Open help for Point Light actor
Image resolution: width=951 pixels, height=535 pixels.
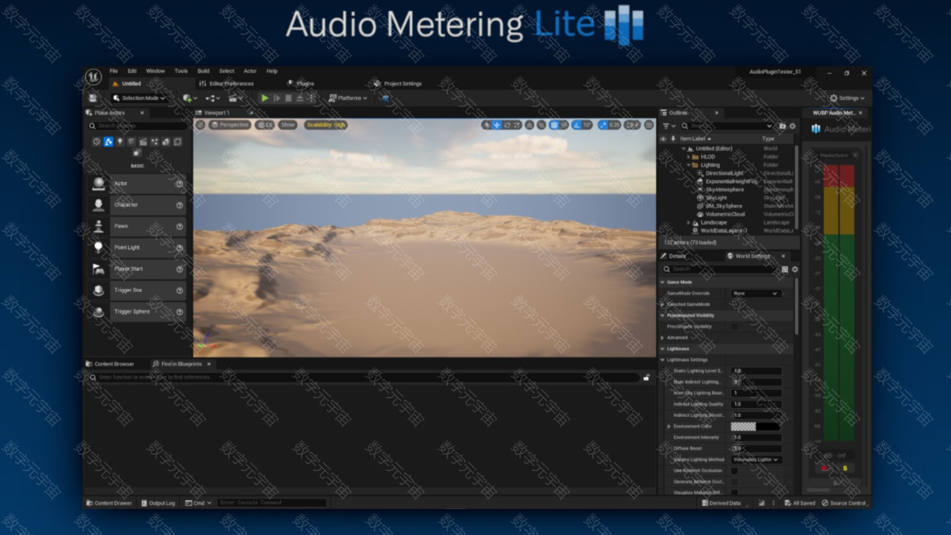tap(179, 247)
